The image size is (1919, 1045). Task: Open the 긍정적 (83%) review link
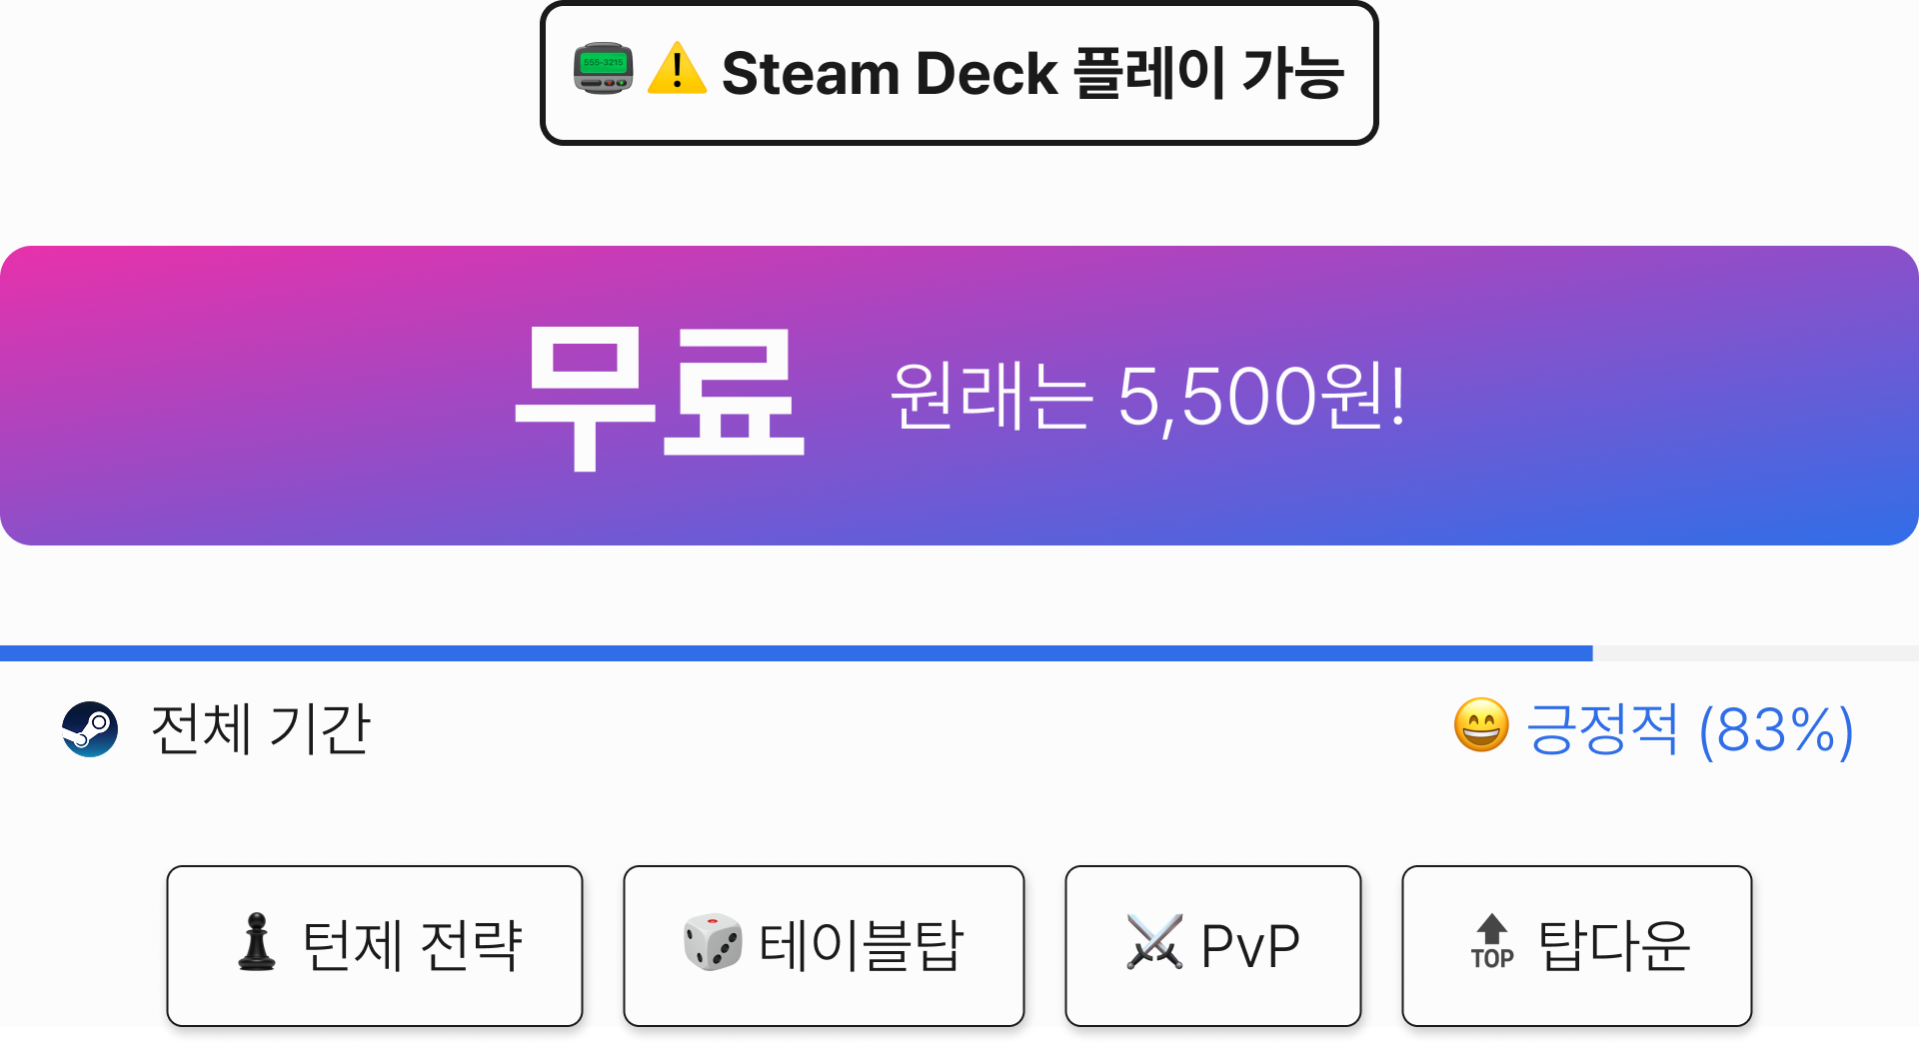pyautogui.click(x=1689, y=729)
